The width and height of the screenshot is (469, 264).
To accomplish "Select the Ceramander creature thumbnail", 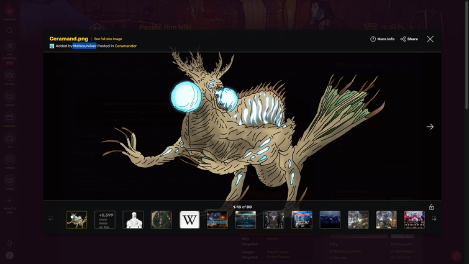I will [77, 220].
